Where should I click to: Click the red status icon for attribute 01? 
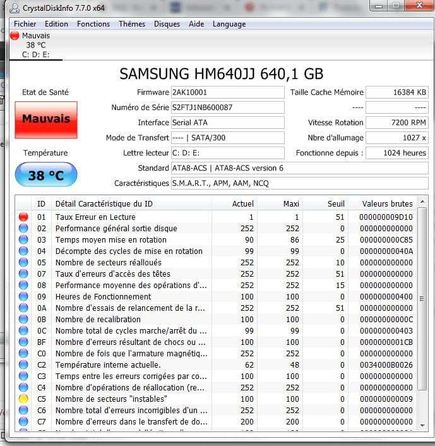tap(23, 217)
